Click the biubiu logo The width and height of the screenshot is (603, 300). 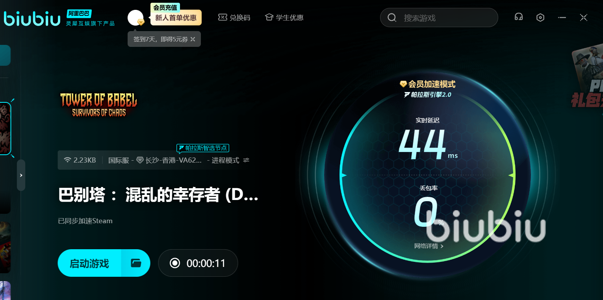32,19
